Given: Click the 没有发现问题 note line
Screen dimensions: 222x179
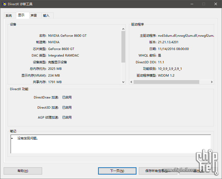Looking at the screenshot, I should [x=28, y=138].
